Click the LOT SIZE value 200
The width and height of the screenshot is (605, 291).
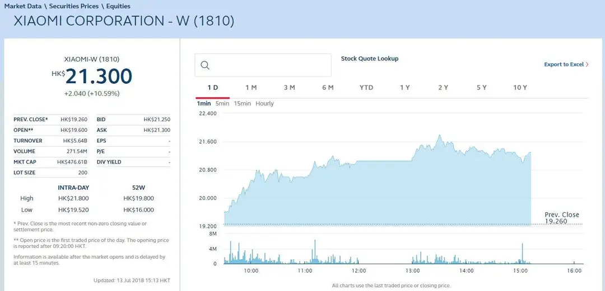[83, 173]
